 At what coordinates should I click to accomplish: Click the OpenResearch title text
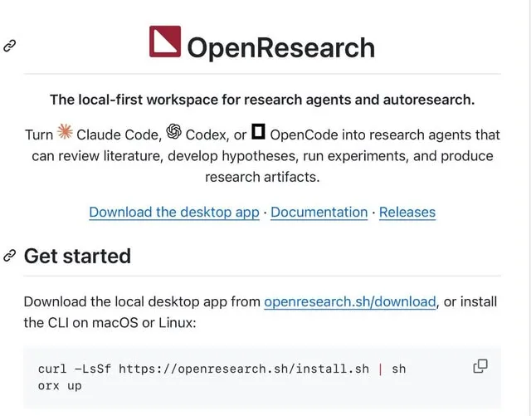(280, 48)
